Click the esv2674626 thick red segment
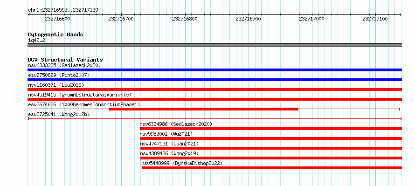 point(203,109)
